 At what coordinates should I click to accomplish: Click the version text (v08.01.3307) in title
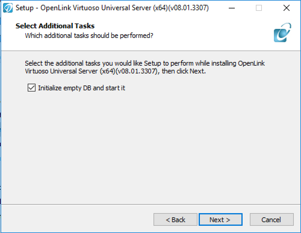point(188,8)
